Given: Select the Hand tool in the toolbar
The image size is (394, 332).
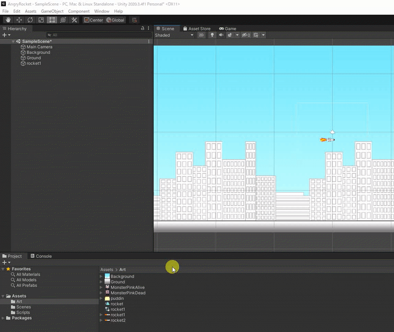Looking at the screenshot, I should (8, 20).
